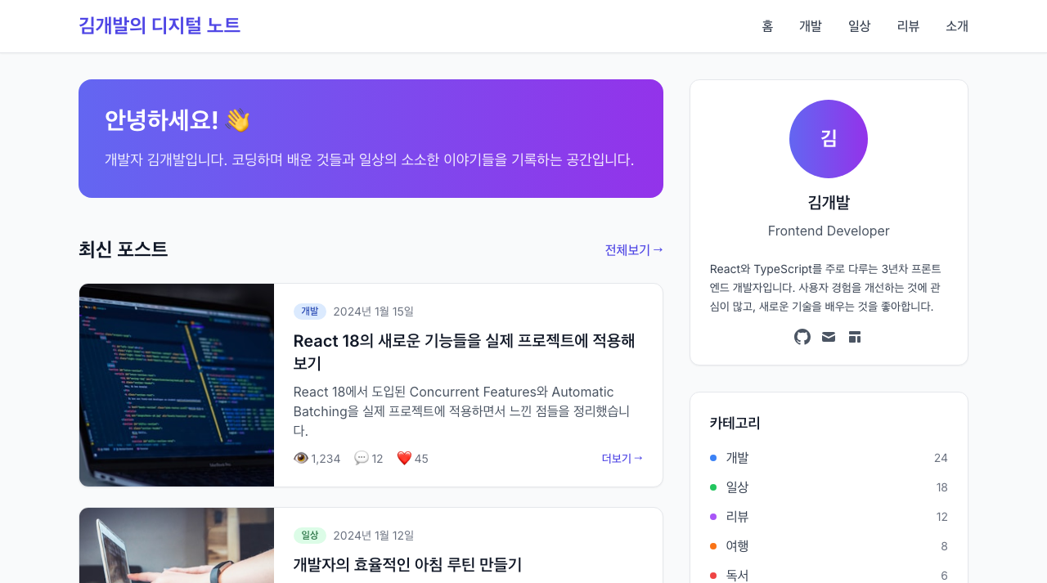This screenshot has height=583, width=1047.
Task: Open the laptop photo post thumbnail
Action: (x=177, y=545)
